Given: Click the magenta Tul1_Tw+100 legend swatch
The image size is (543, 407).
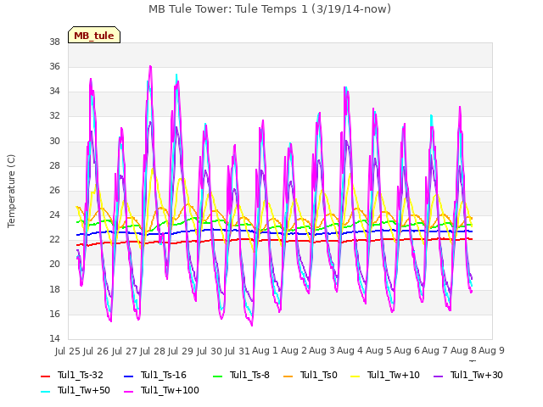Looking at the screenshot, I should (128, 392).
